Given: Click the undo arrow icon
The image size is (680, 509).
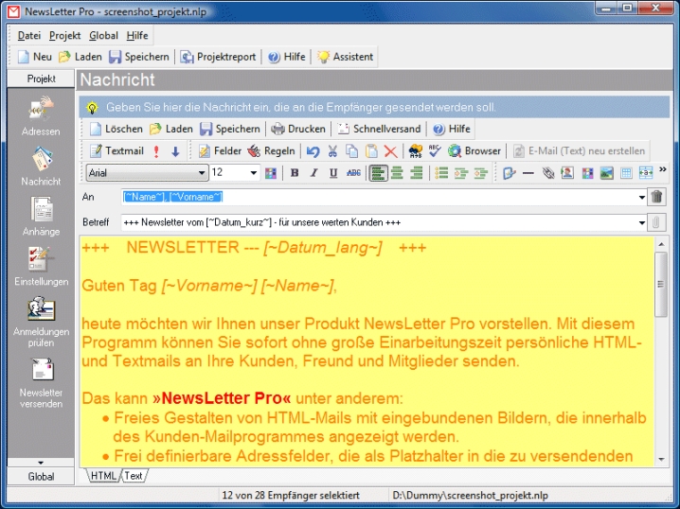Looking at the screenshot, I should point(313,150).
